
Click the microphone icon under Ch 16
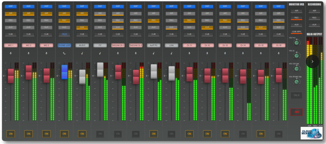(279, 53)
